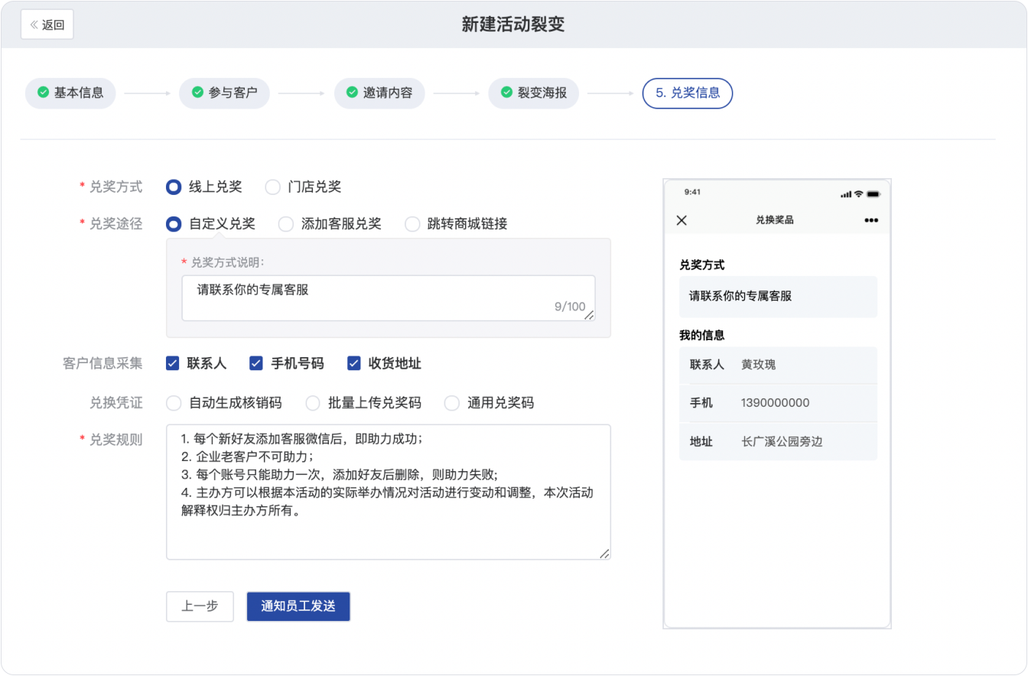
Task: Select 门店兑奖 radio option
Action: (272, 187)
